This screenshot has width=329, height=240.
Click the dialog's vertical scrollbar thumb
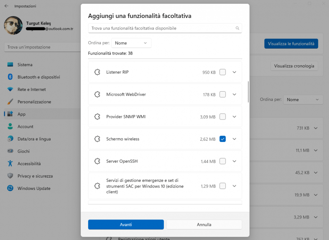[x=248, y=92]
